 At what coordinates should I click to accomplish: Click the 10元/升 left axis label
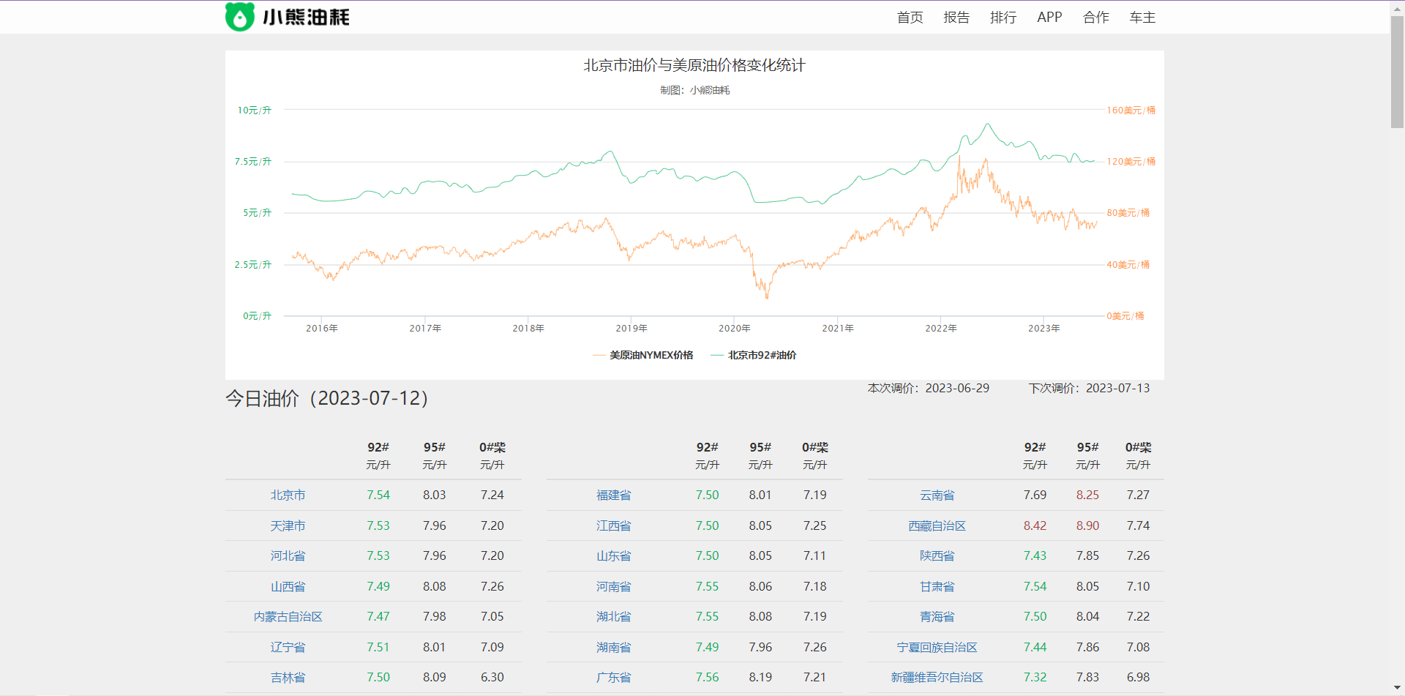click(x=254, y=110)
